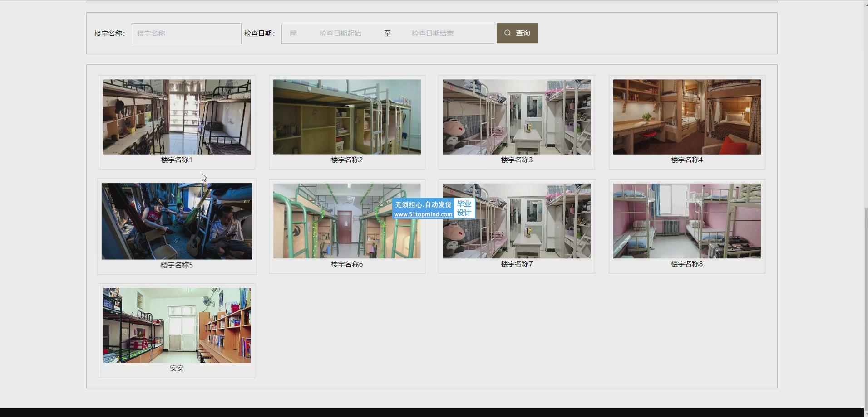868x417 pixels.
Task: Click the 楼宇名称6 caption text
Action: tap(347, 264)
